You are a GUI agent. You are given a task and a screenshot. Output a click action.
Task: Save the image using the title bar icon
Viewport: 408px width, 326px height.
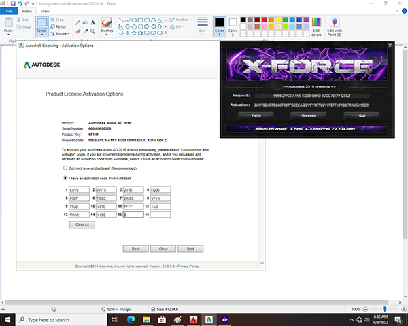13,3
